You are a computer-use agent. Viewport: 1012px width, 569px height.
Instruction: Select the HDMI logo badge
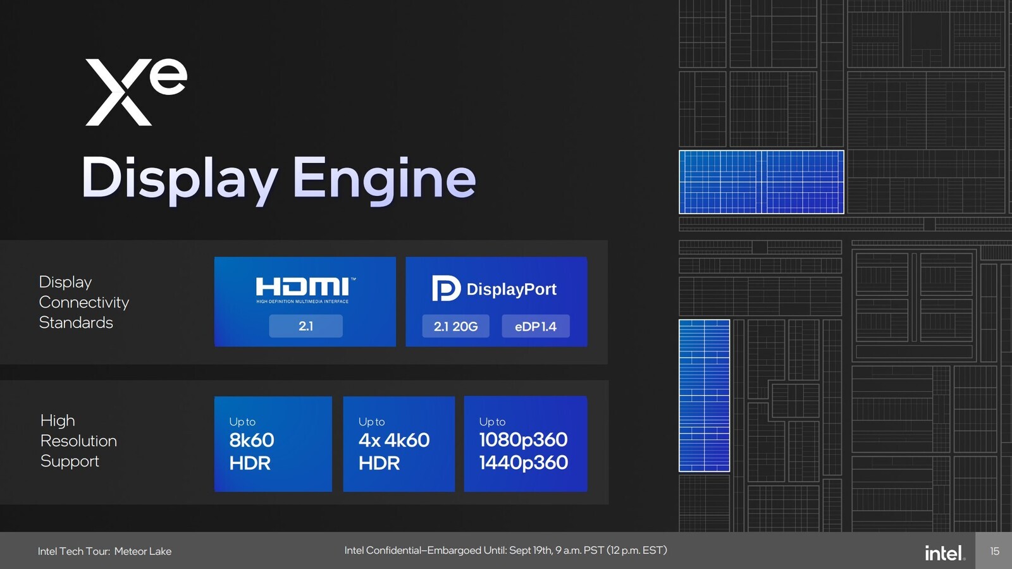point(305,288)
